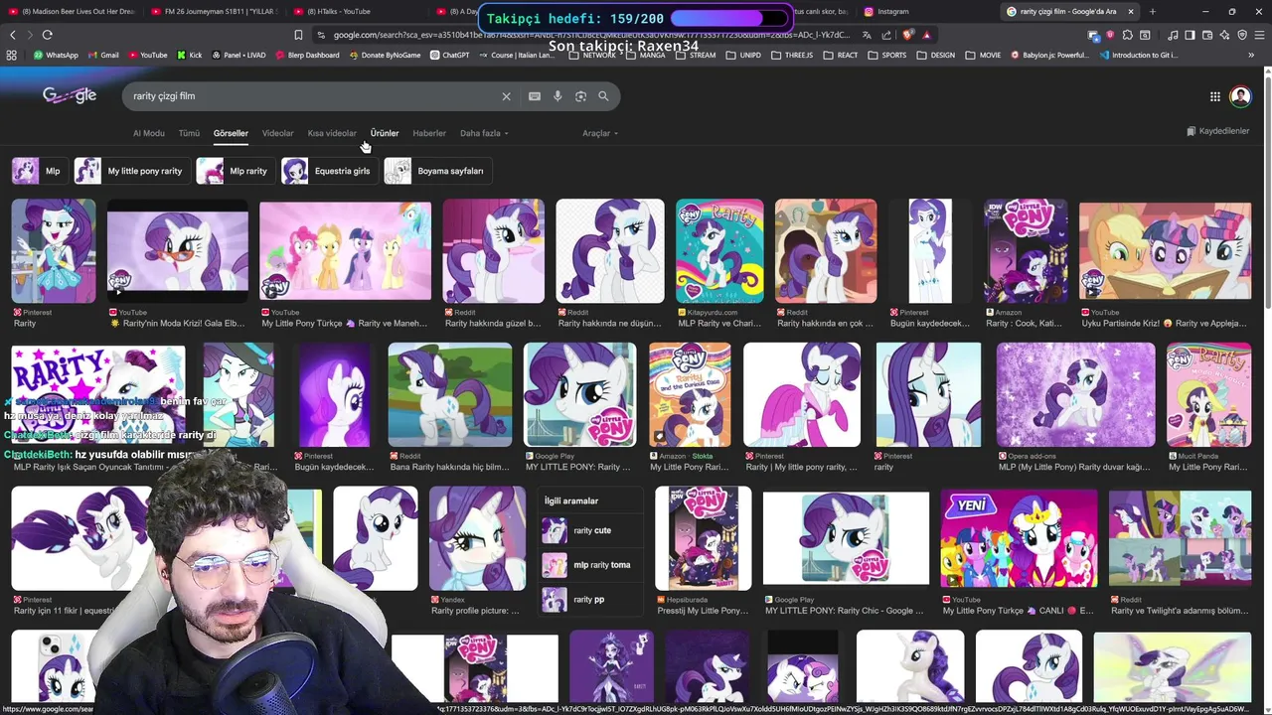Open related search rarity pp
The width and height of the screenshot is (1272, 715).
click(x=591, y=600)
